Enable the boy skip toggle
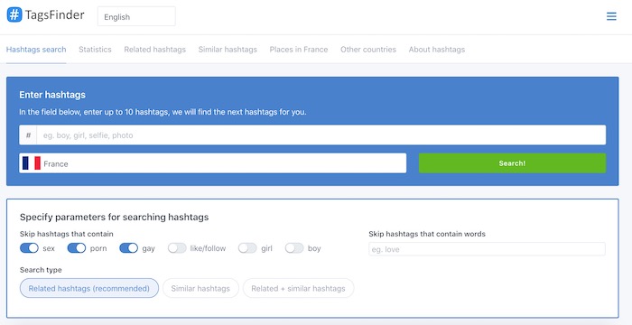 click(x=294, y=248)
